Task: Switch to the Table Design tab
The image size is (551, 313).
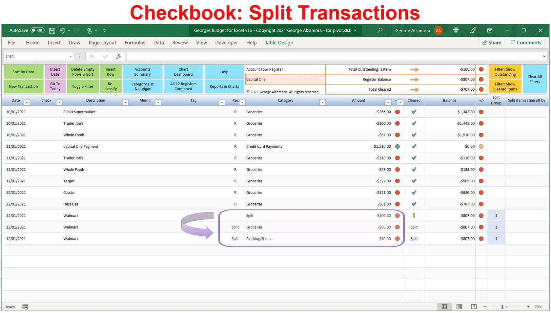Action: (278, 43)
